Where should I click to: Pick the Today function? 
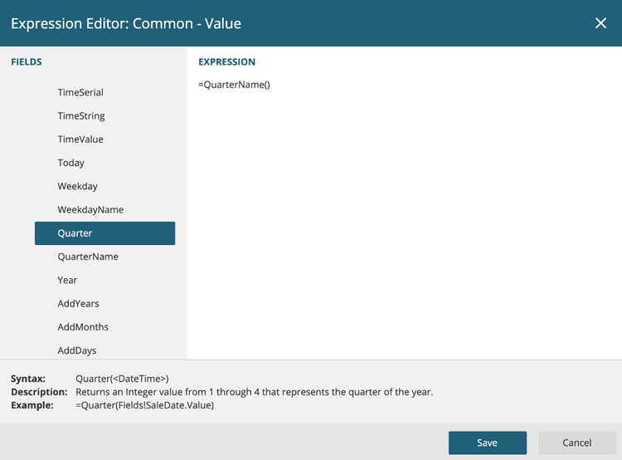click(x=104, y=163)
